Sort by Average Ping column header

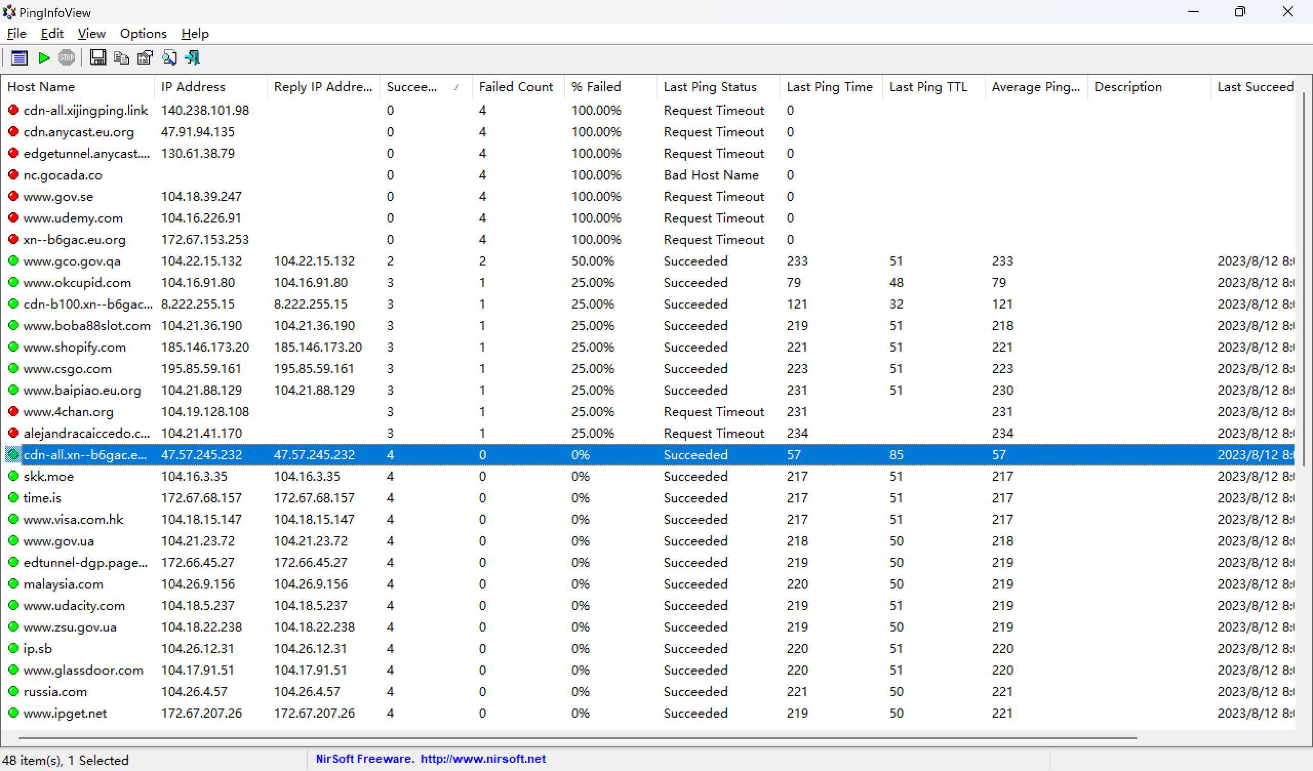[1037, 87]
